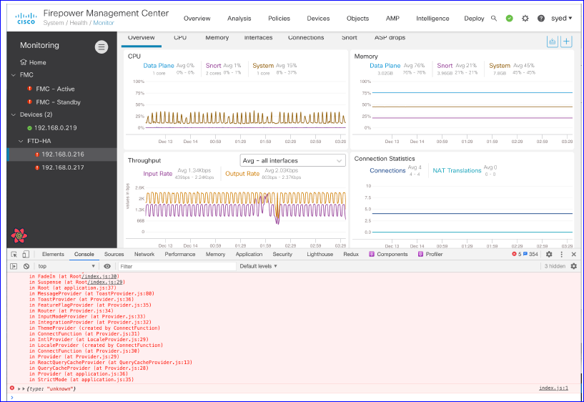Open the DevTools settings gear icon
Screen dimensions: 584x402
click(549, 254)
